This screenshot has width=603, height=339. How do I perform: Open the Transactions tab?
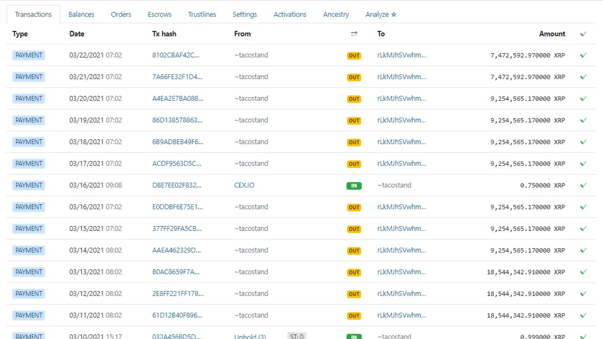click(33, 14)
